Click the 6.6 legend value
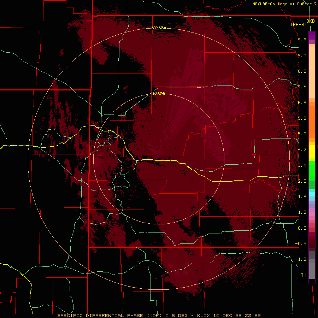This screenshot has height=318, width=318. (x=302, y=102)
